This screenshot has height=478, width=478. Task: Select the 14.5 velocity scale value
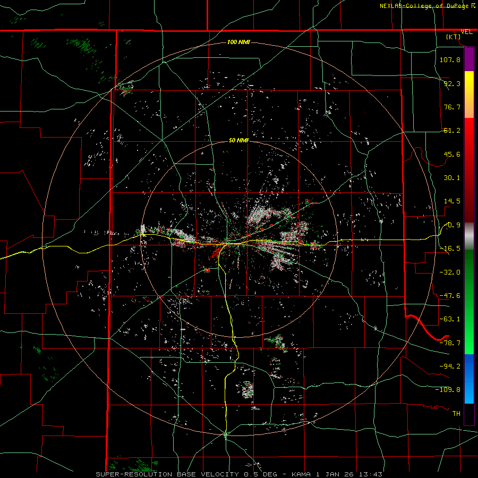click(x=452, y=201)
